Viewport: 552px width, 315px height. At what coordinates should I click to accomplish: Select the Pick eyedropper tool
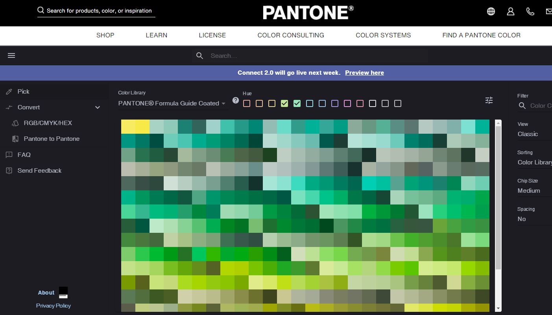pos(24,92)
